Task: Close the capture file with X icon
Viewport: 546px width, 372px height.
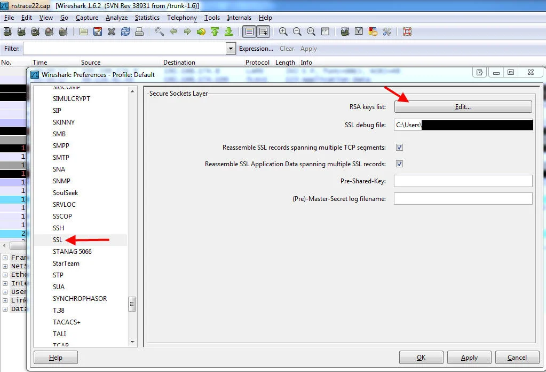Action: click(x=112, y=32)
